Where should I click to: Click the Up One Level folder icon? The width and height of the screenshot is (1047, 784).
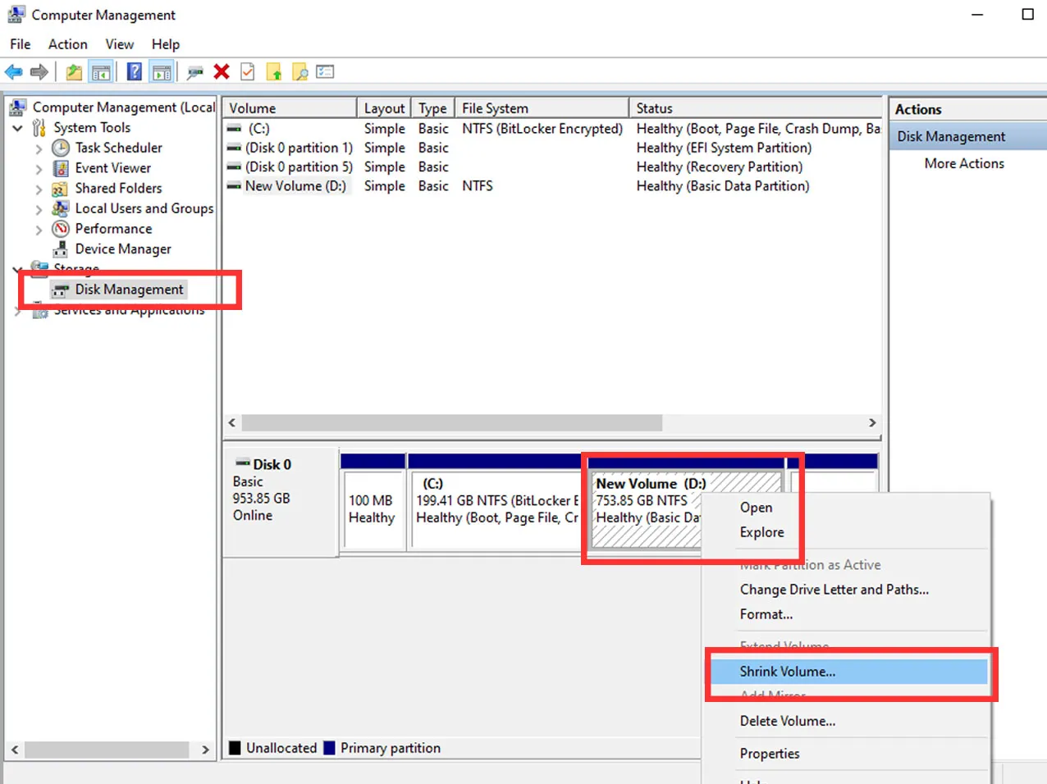click(74, 72)
